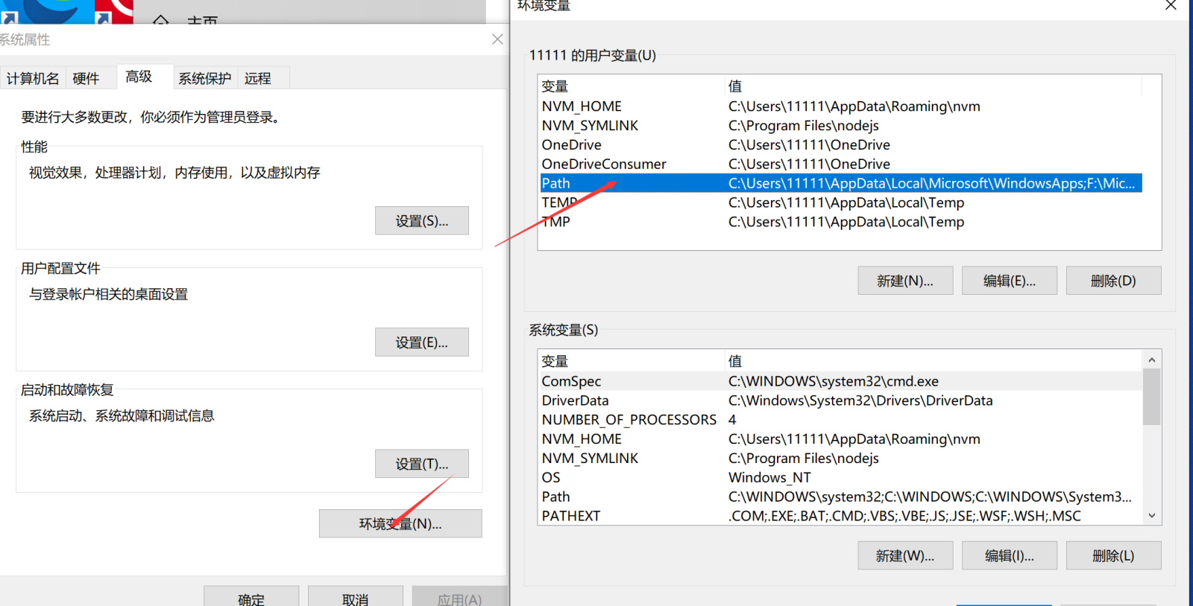Close the 环境变量 window

(x=1171, y=6)
